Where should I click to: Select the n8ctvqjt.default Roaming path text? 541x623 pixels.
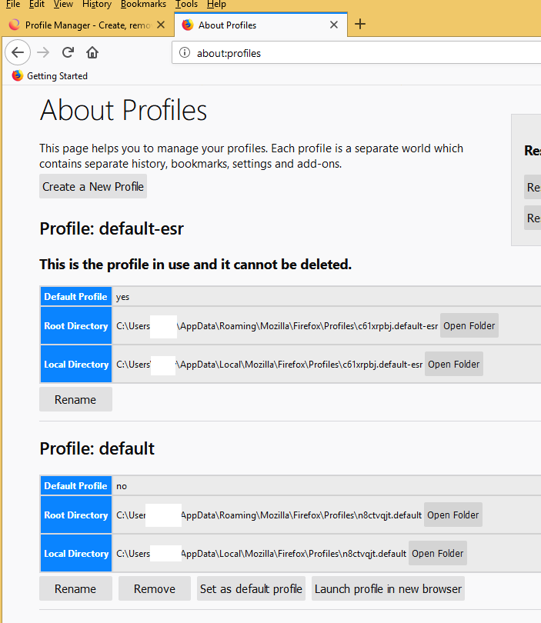coord(269,515)
